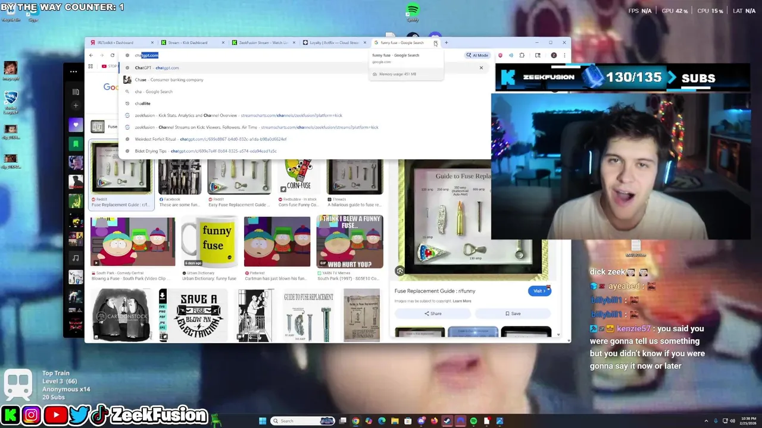Click the taskbar clock and date
Viewport: 762px width, 428px height.
click(x=747, y=421)
